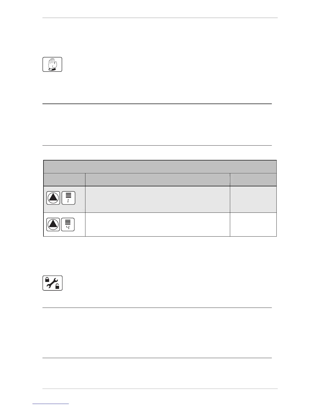The height and width of the screenshot is (406, 313).
Task: Click the closed padlock on the wrench icon
Action: [x=47, y=280]
